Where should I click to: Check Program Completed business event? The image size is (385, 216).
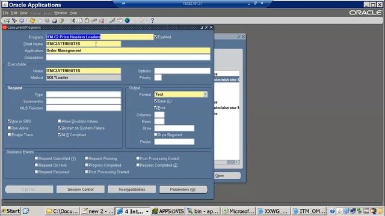pos(87,165)
